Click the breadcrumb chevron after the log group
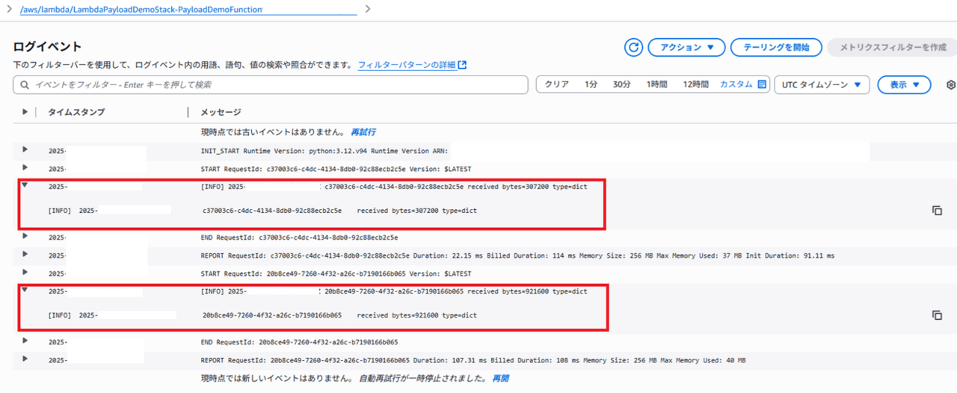 367,9
